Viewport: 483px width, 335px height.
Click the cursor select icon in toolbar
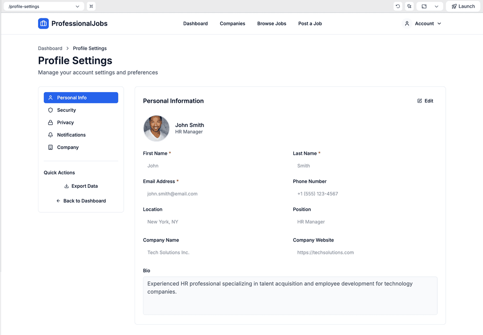tap(409, 6)
